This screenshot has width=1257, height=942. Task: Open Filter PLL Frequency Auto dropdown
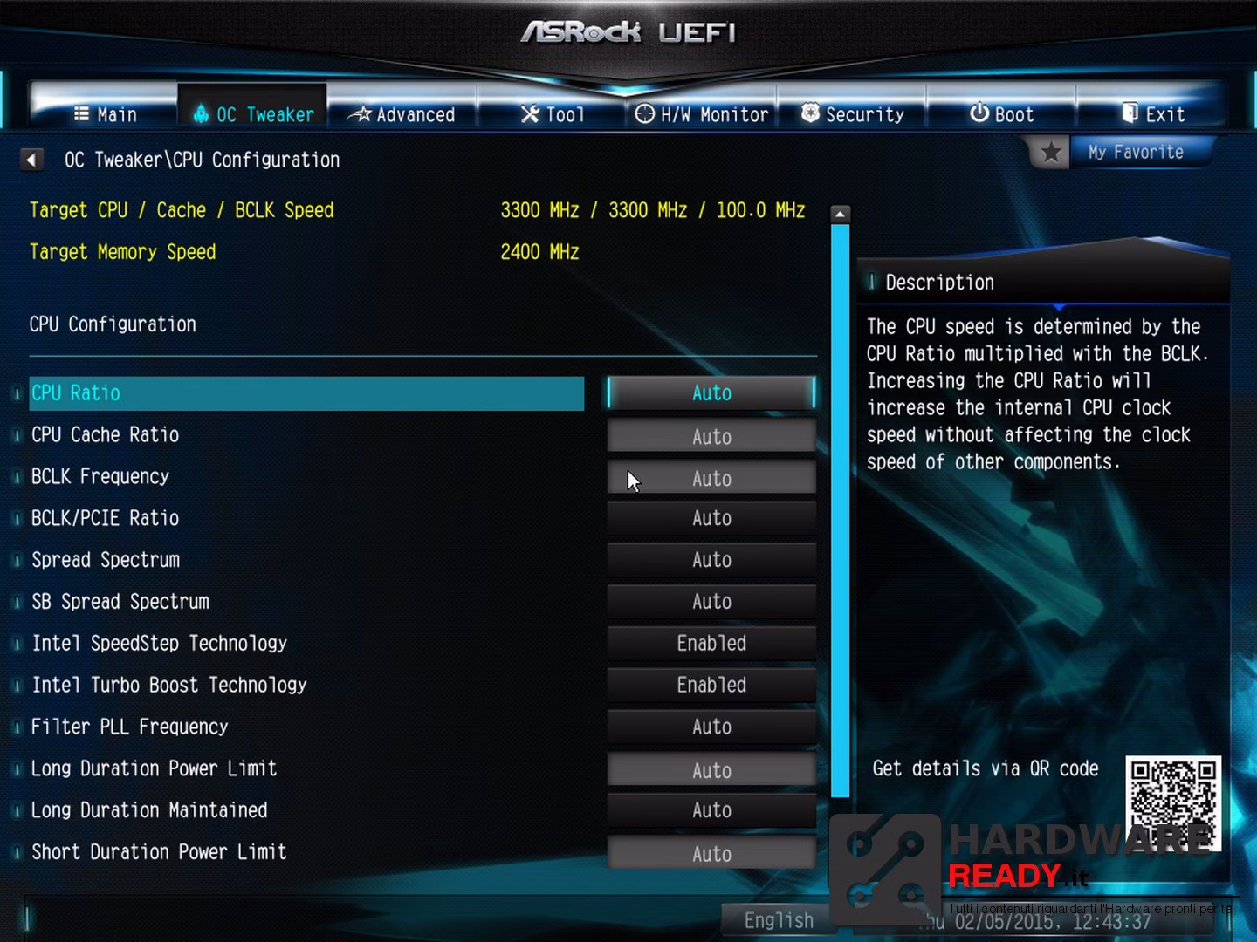coord(711,727)
